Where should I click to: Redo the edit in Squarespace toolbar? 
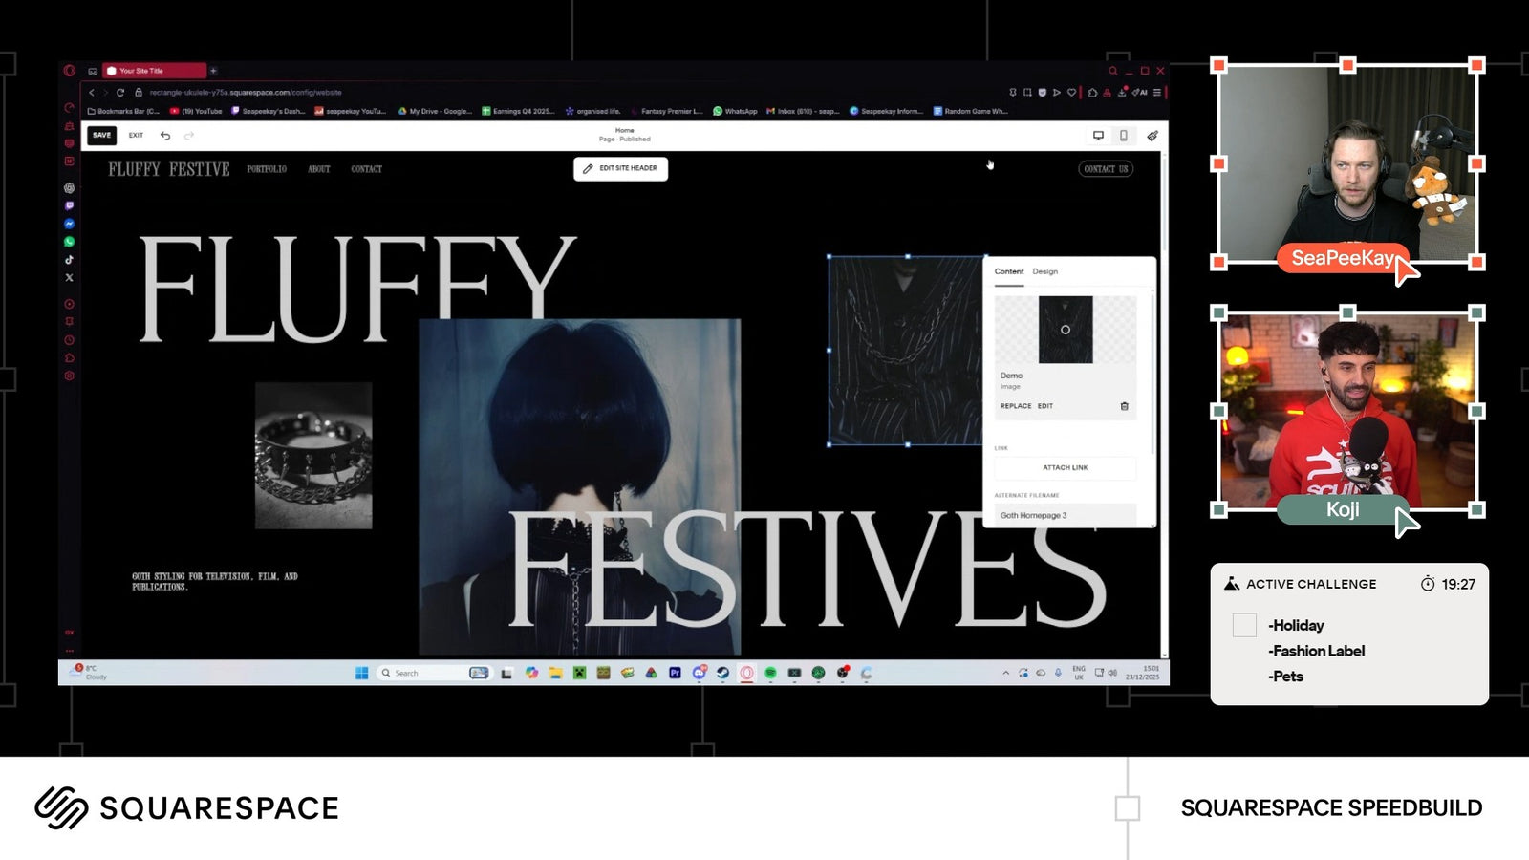188,136
